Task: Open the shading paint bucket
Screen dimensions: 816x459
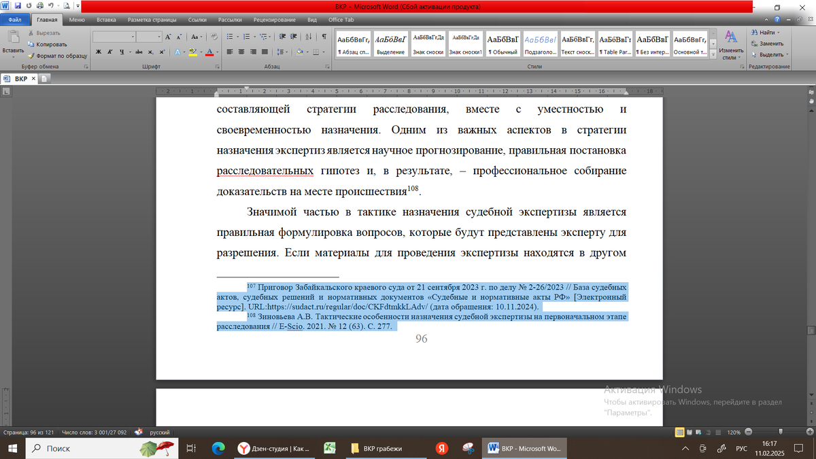Action: 299,52
